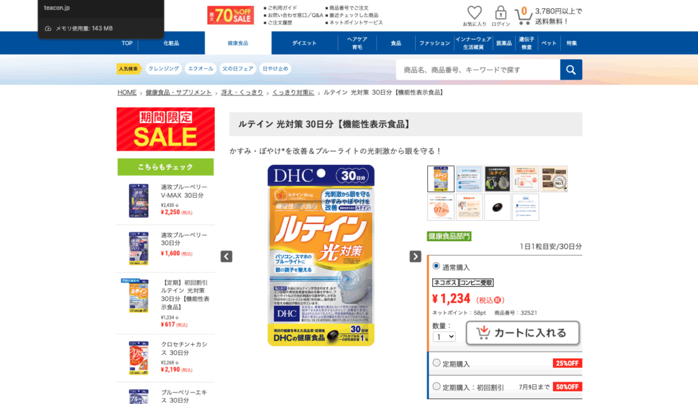Click the 軽 reduced-tax mark beside 税込

coord(497,300)
